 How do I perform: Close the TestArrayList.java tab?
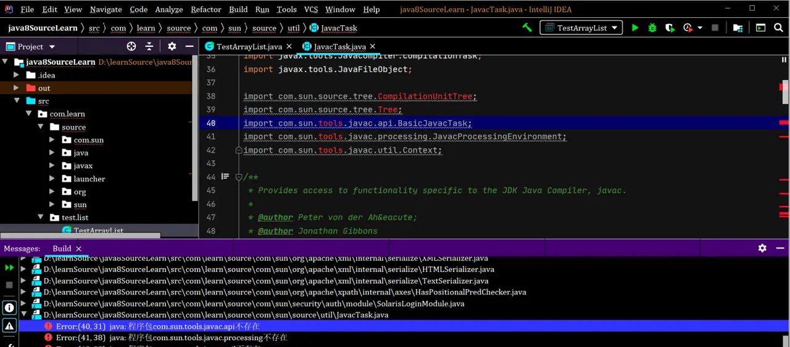(289, 46)
